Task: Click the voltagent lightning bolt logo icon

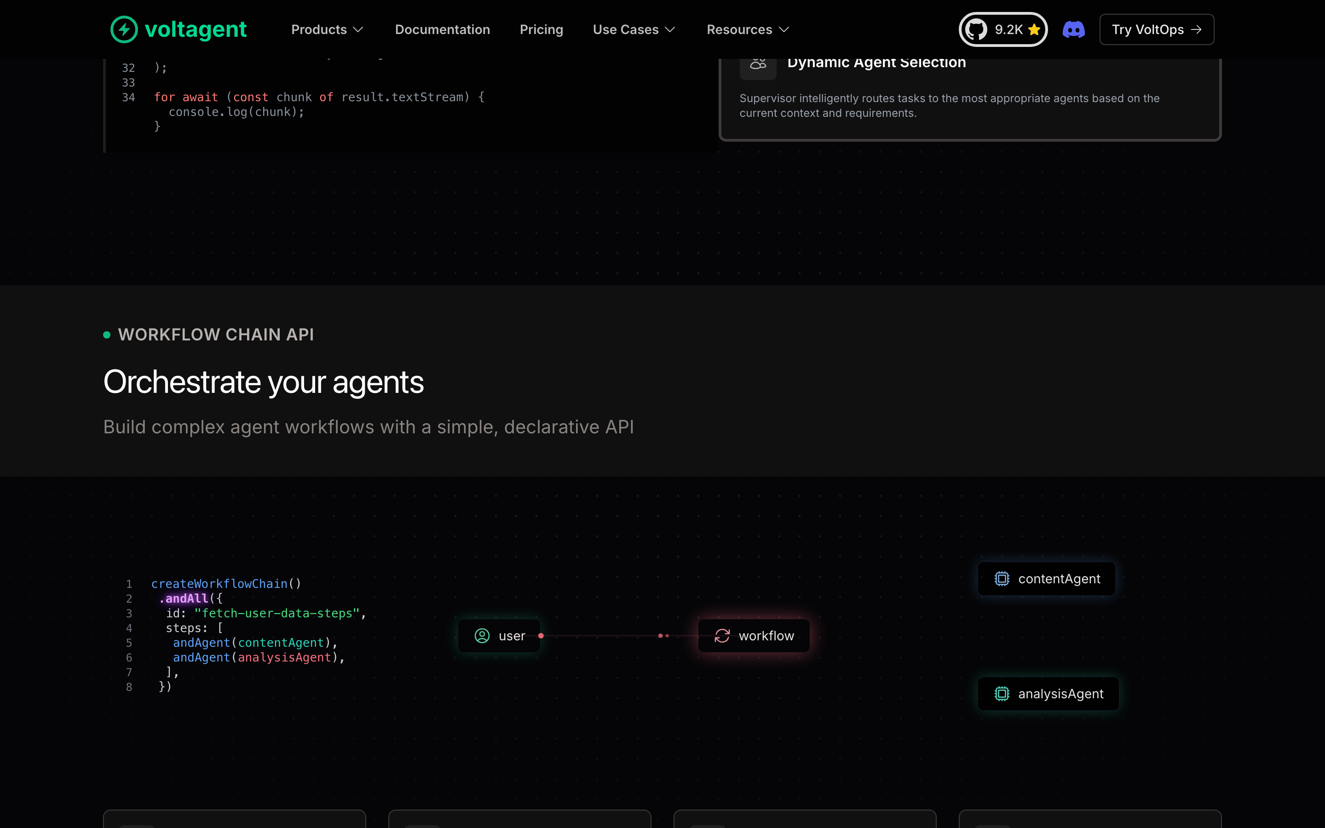Action: pyautogui.click(x=124, y=29)
